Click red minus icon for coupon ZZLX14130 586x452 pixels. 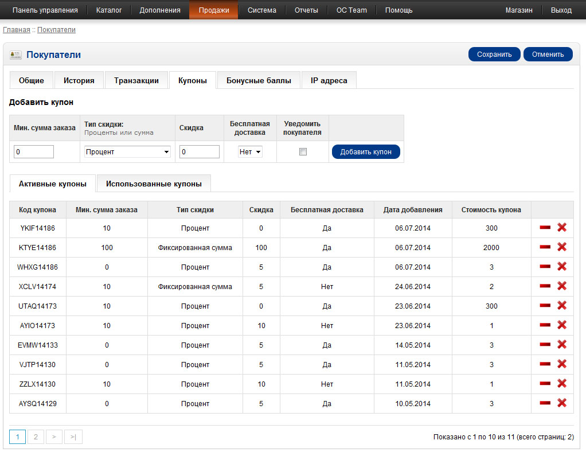545,384
